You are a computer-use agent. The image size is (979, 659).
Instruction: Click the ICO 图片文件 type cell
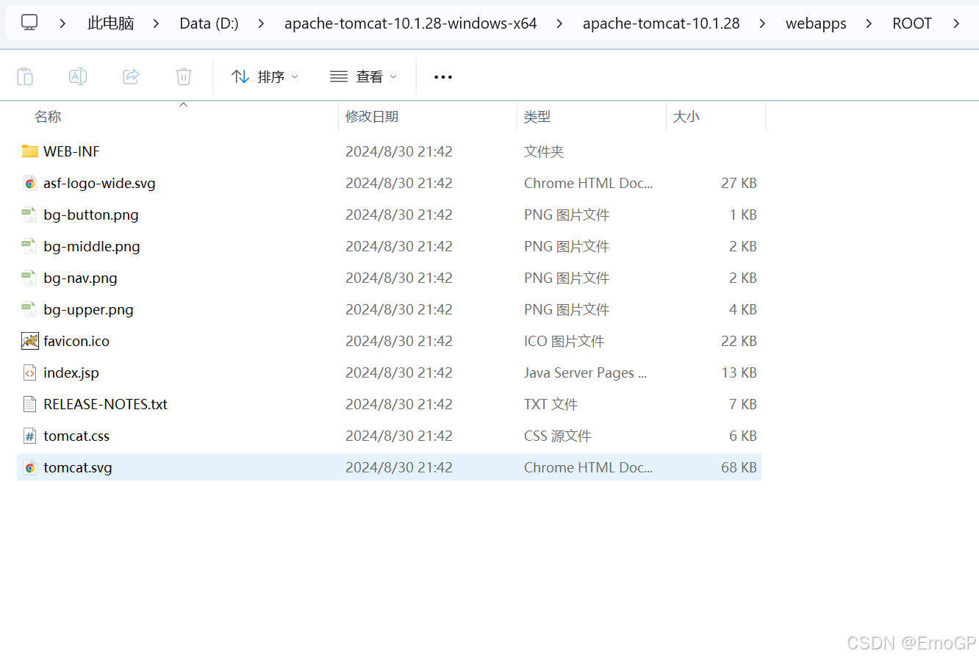click(564, 341)
